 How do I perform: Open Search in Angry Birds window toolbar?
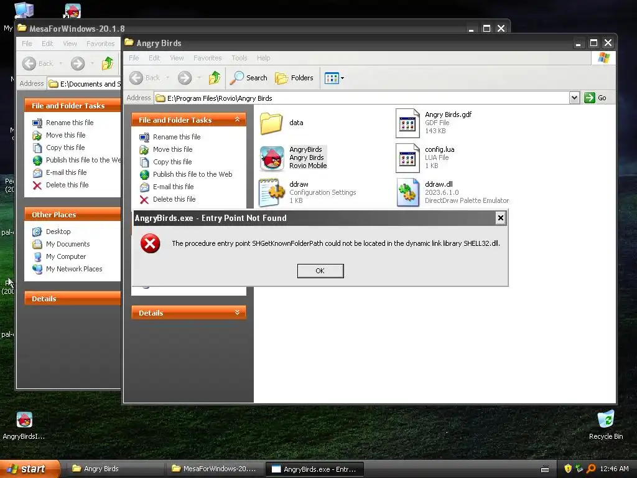pos(249,78)
